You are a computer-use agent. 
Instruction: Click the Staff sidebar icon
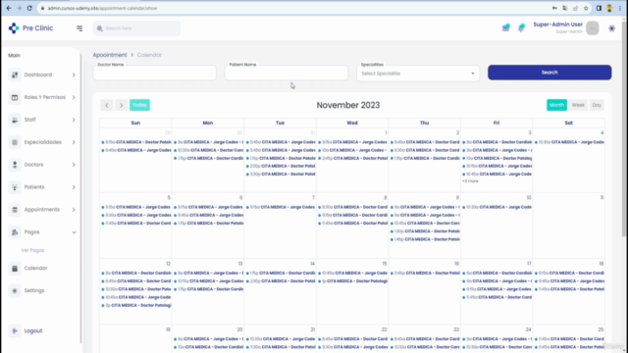pos(15,120)
